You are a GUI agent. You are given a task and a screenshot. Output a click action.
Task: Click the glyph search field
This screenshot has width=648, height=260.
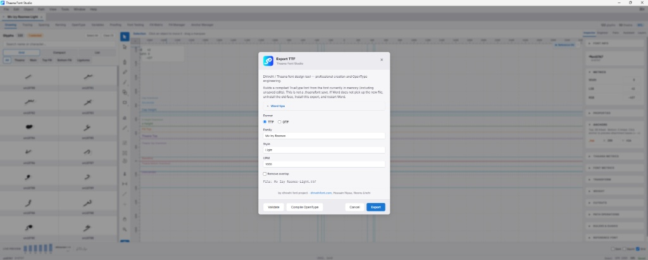coord(59,44)
